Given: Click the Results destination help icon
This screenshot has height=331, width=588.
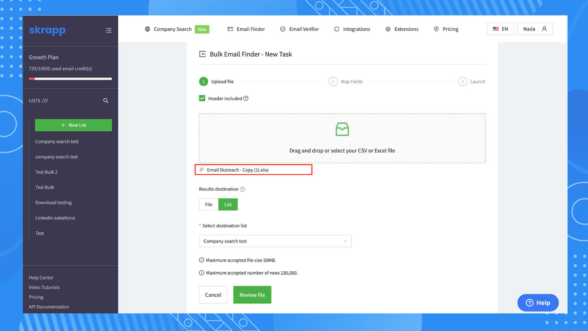Looking at the screenshot, I should (x=243, y=189).
